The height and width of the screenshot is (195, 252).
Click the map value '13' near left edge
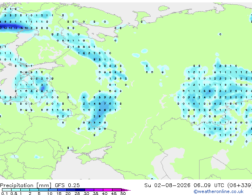pos(5,28)
